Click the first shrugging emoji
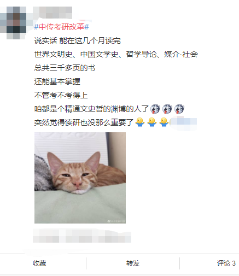This screenshot has width=239, height=276. 140,122
